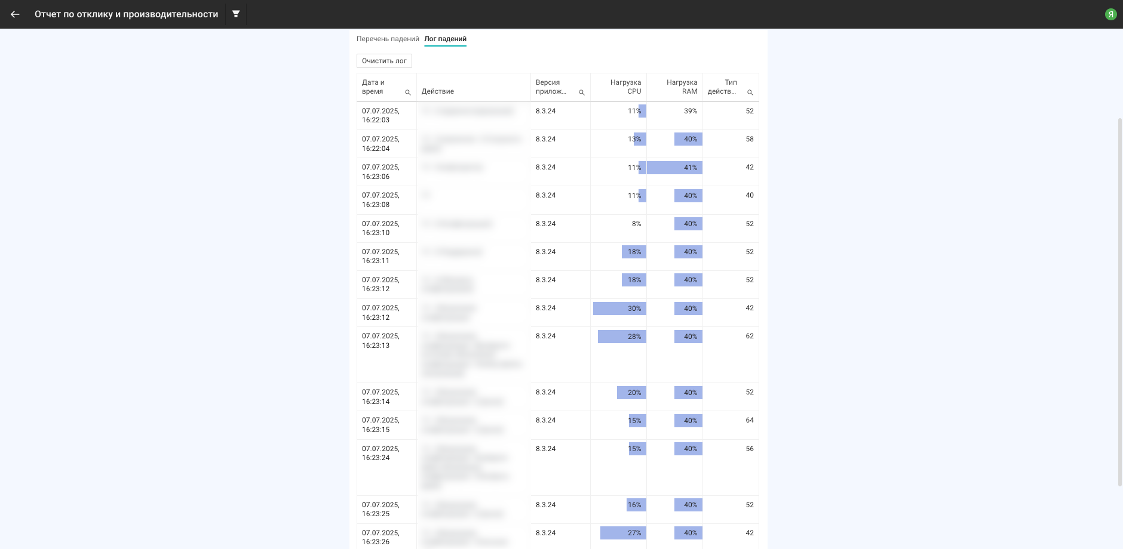Click search icon in Версия приложения column
1123x549 pixels.
point(582,92)
